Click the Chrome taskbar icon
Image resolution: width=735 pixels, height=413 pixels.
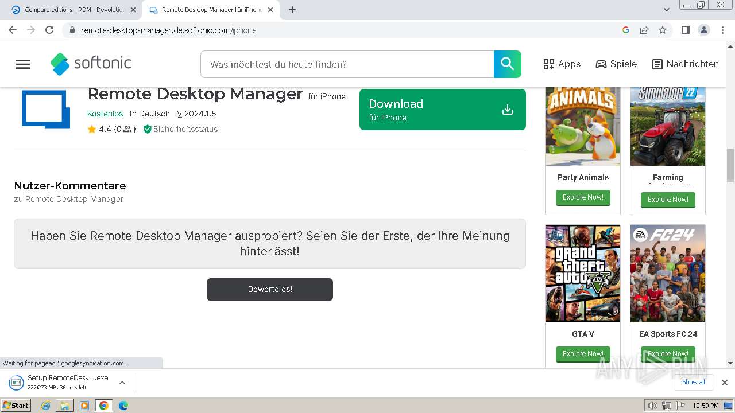[104, 406]
